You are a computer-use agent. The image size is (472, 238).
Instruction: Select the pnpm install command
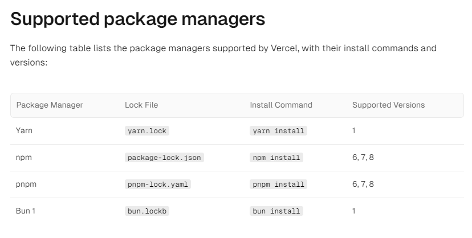coord(278,184)
